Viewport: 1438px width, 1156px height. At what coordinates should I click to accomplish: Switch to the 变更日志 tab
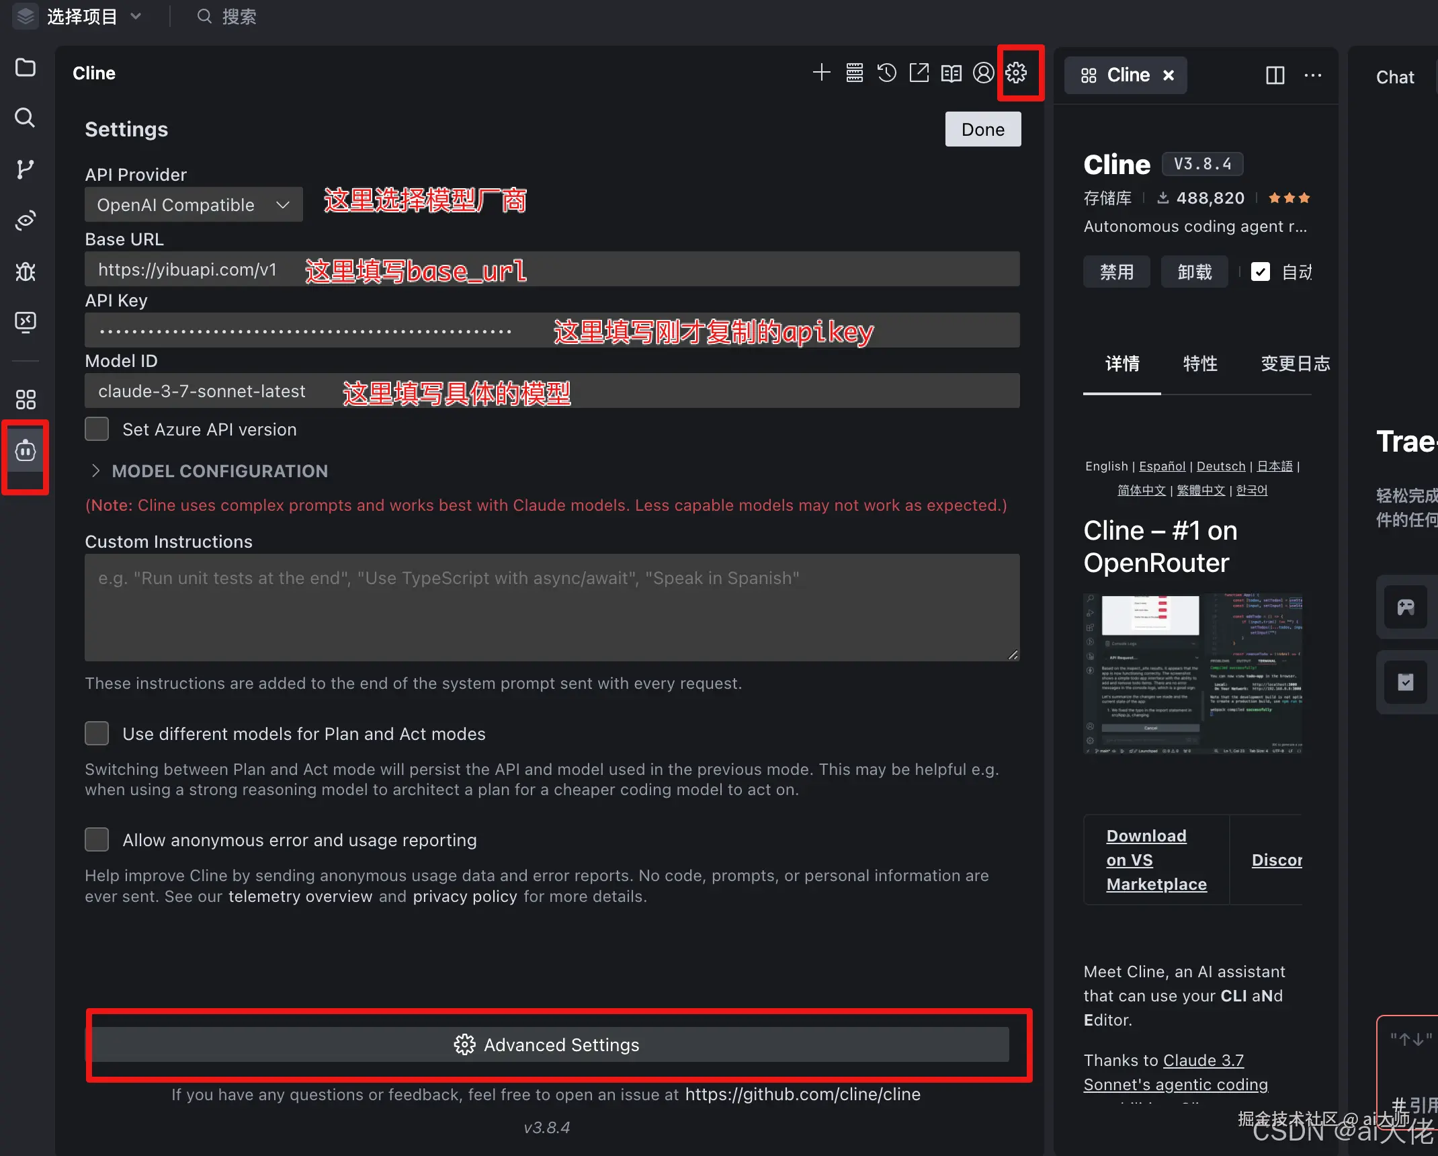pos(1295,364)
